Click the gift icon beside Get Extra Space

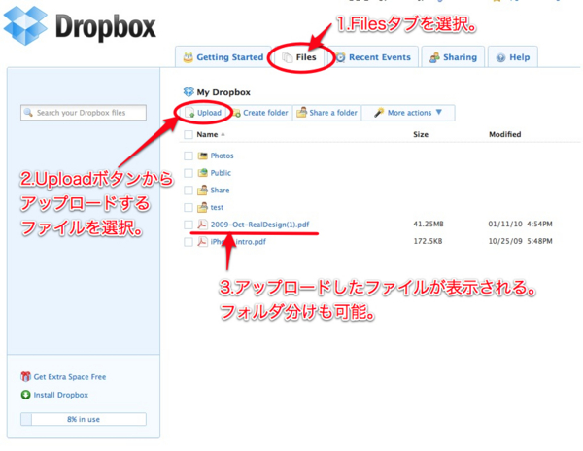[25, 376]
